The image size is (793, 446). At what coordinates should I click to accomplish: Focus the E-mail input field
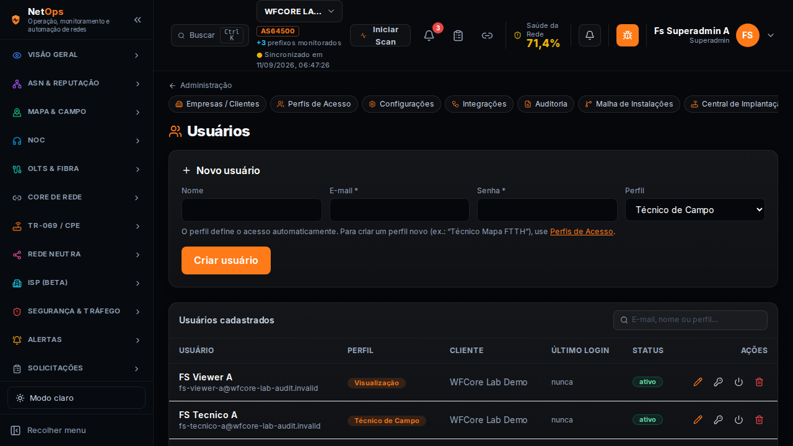click(x=400, y=210)
